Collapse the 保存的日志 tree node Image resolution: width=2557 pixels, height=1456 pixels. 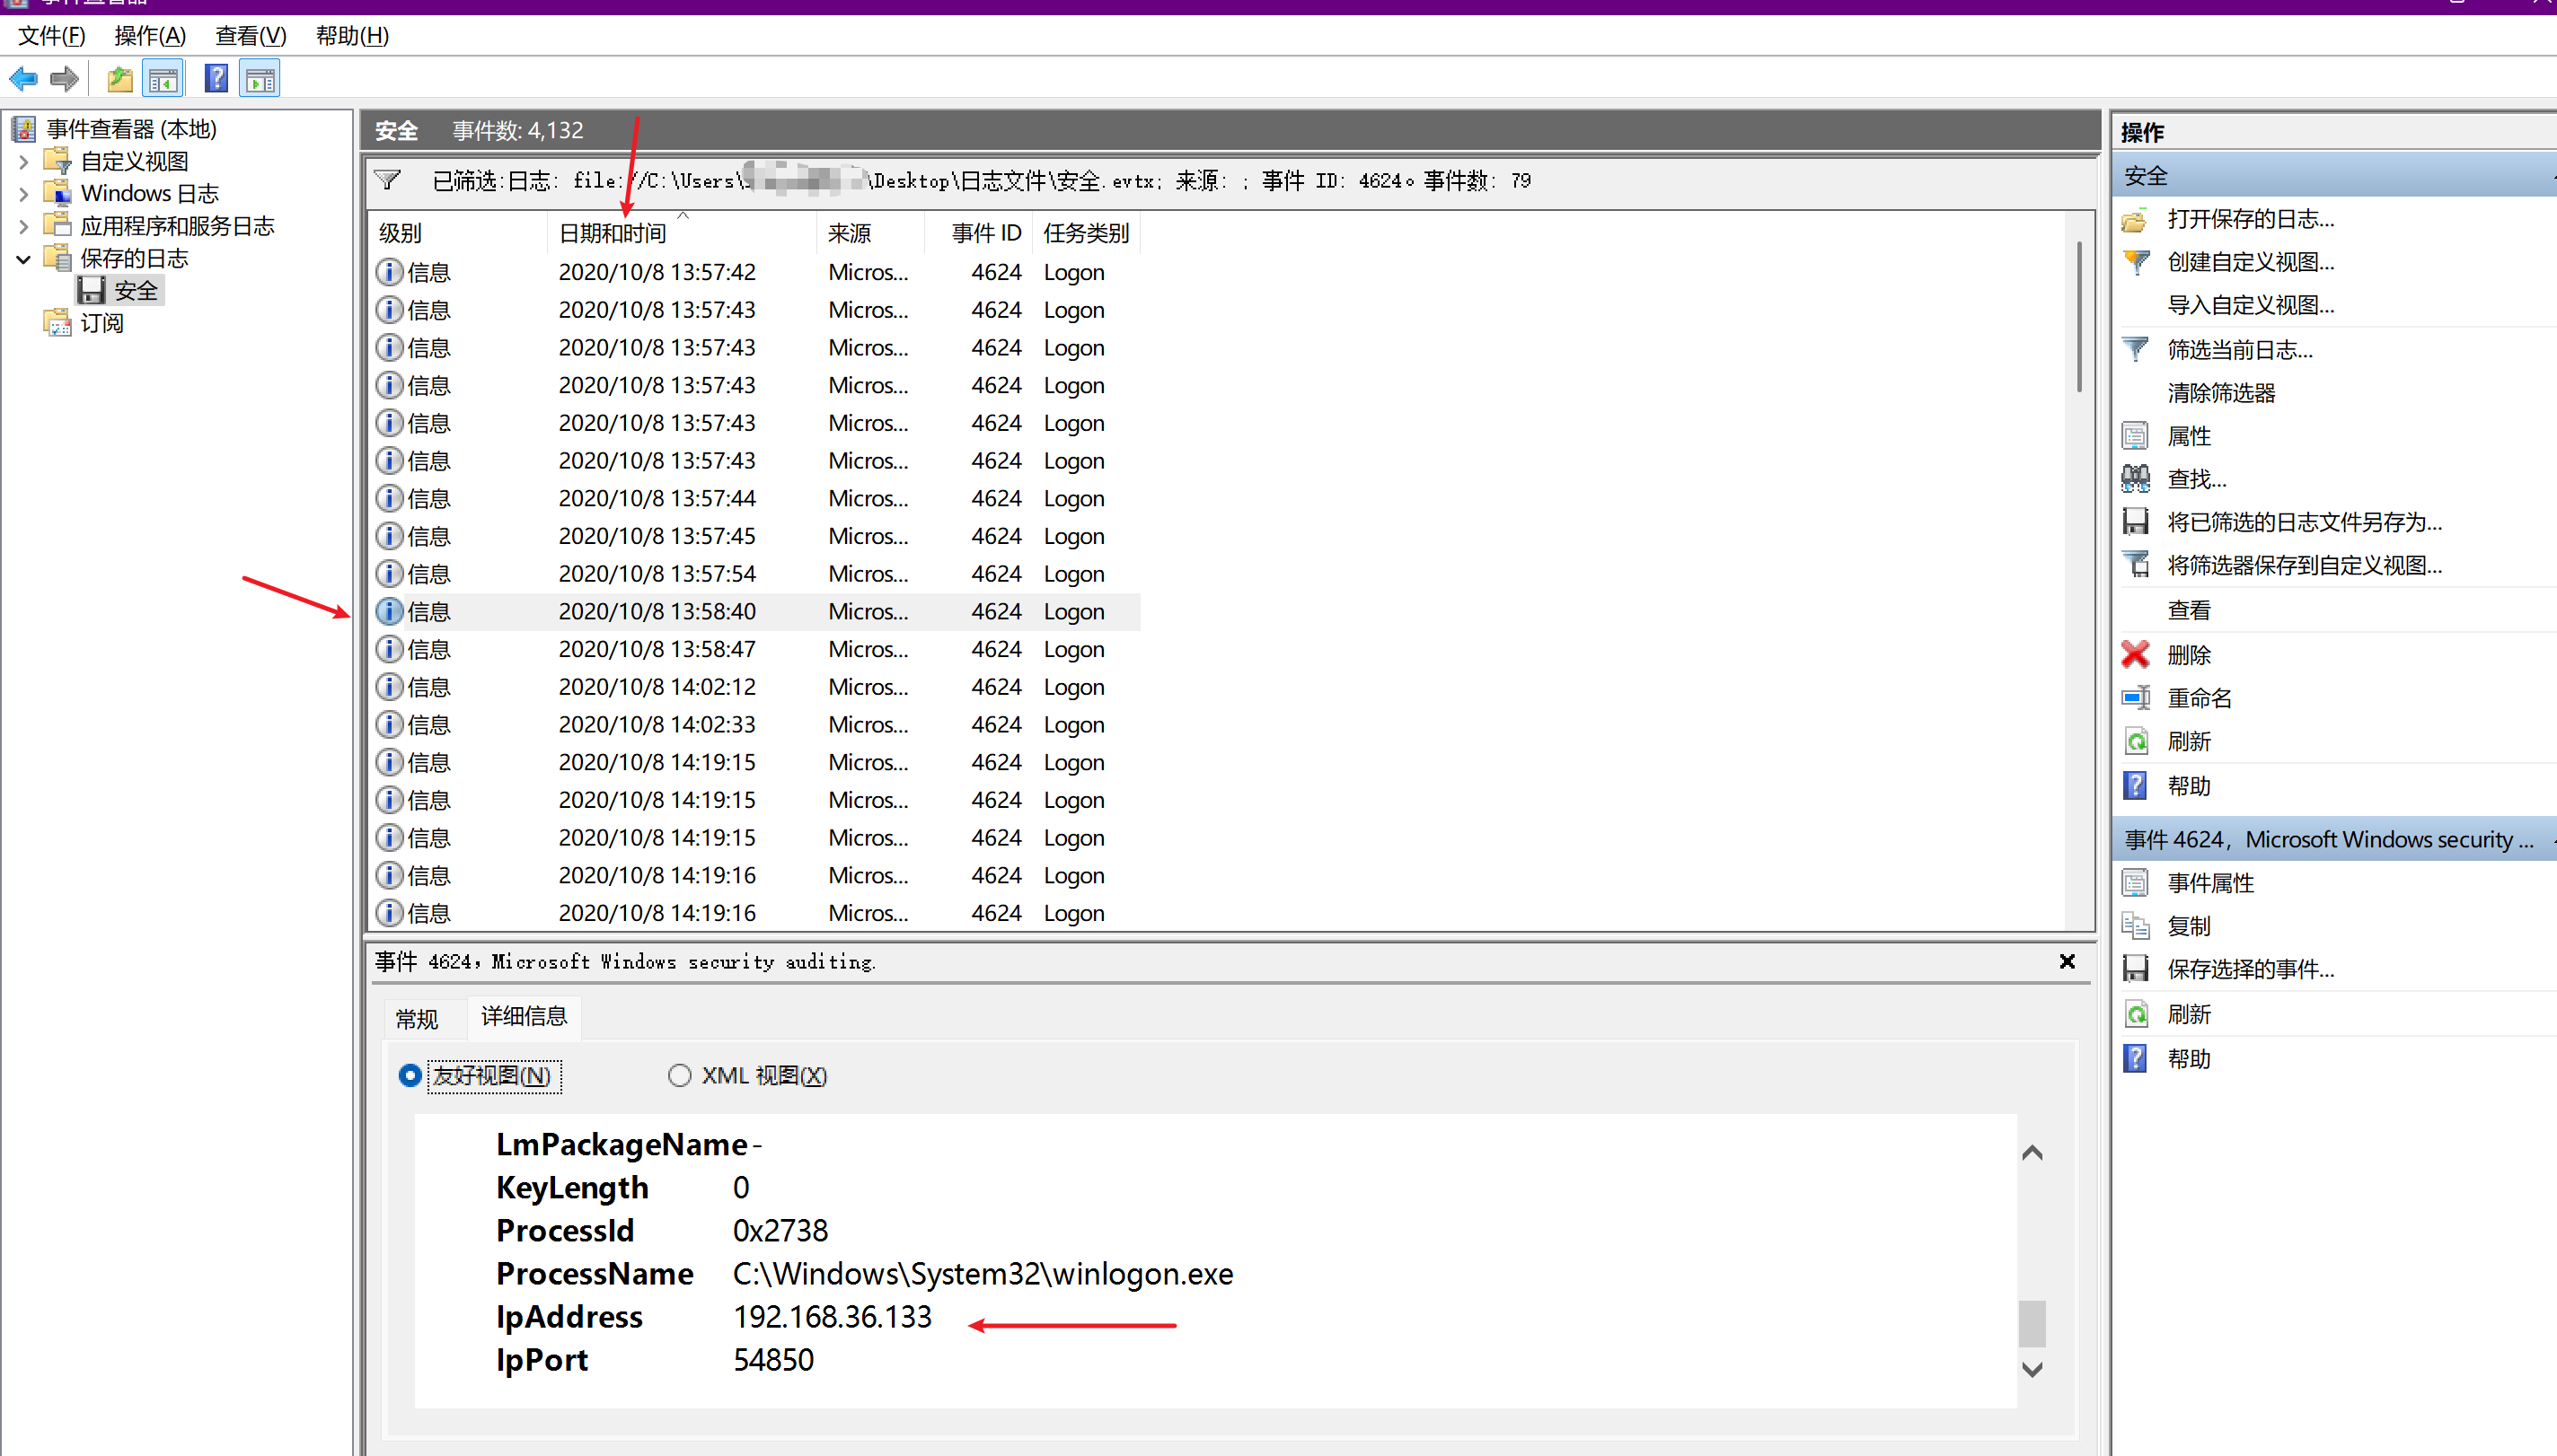tap(24, 259)
